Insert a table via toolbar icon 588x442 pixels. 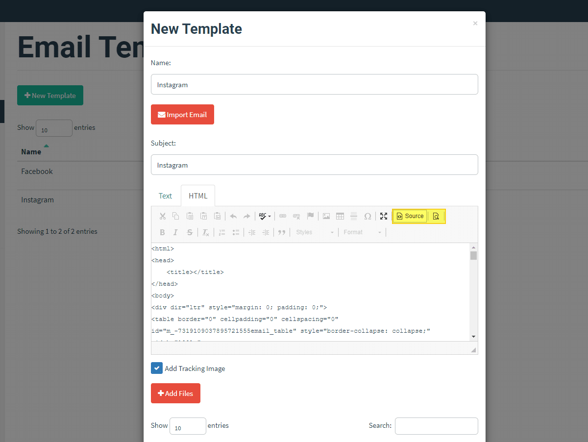point(340,216)
